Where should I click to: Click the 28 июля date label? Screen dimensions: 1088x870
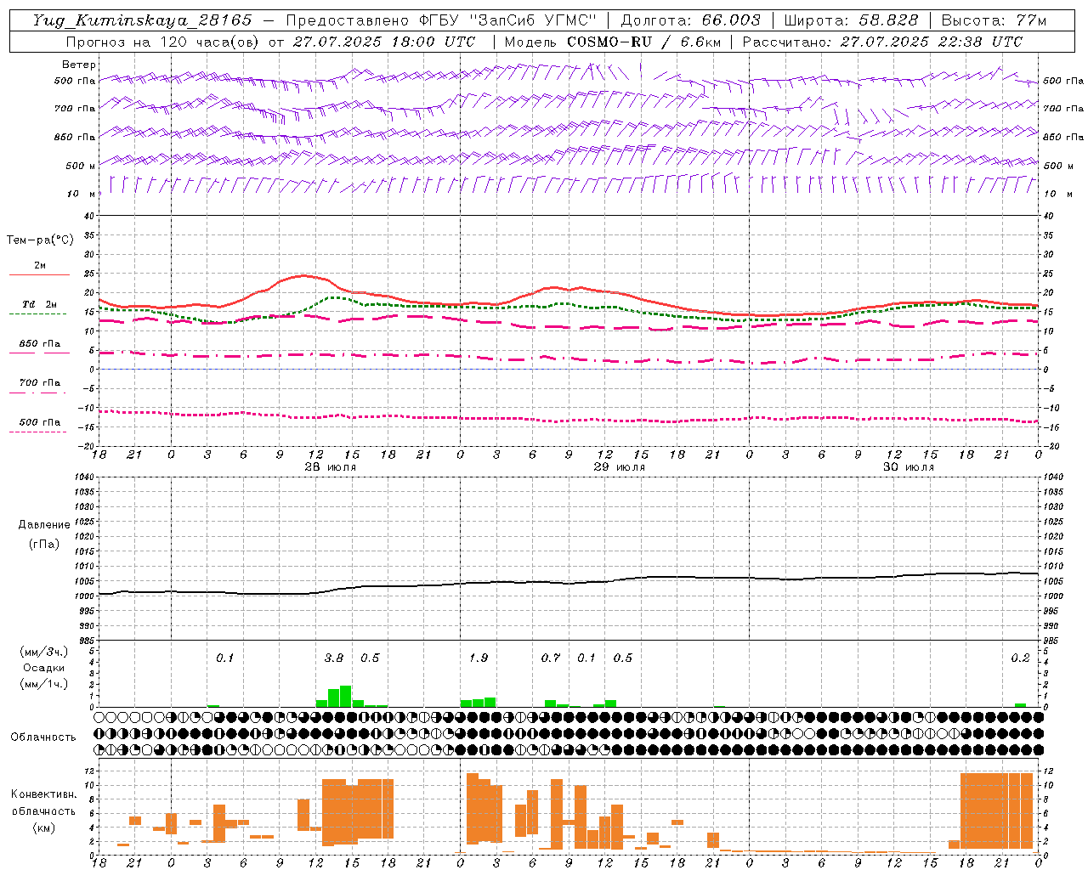point(331,467)
